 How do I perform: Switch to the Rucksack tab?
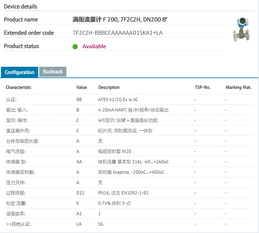click(x=53, y=72)
